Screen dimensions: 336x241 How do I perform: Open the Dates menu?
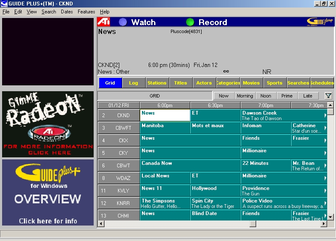67,12
